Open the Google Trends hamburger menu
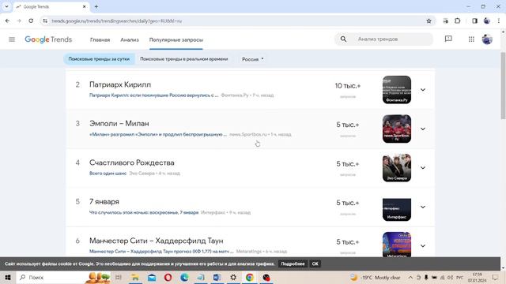 point(12,39)
